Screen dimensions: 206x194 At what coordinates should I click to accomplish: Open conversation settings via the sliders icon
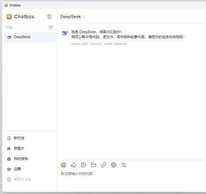124,165
